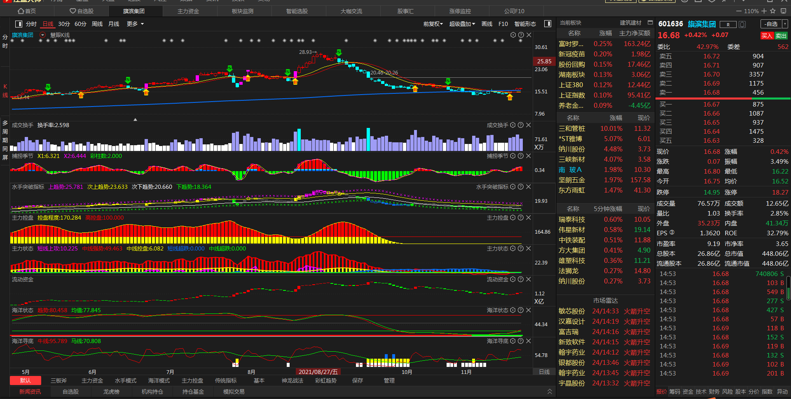Image resolution: width=791 pixels, height=399 pixels.
Task: Close the 成交换手 indicator panel
Action: 529,125
